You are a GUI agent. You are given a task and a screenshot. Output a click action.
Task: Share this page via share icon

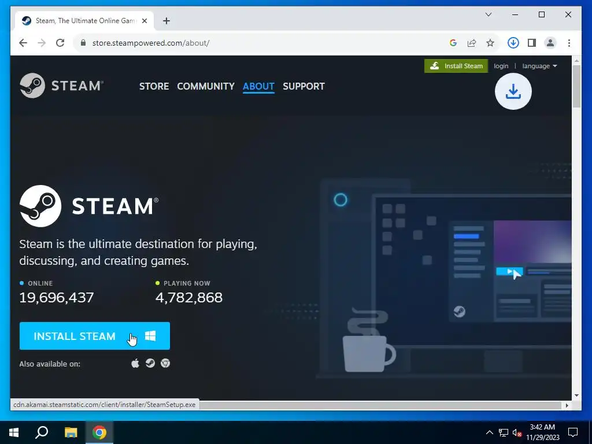point(472,43)
